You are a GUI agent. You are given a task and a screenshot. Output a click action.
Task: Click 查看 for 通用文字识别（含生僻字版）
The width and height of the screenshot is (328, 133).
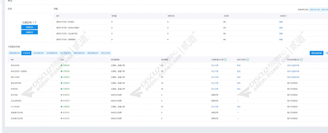click(281, 33)
